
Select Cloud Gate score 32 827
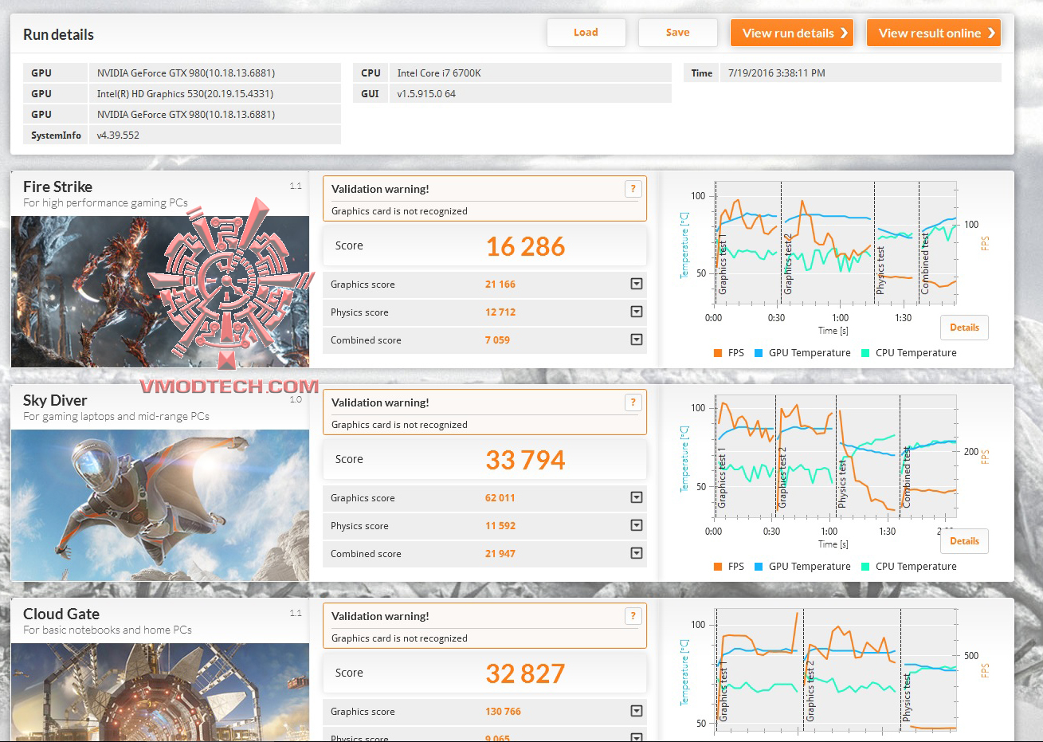pos(526,673)
